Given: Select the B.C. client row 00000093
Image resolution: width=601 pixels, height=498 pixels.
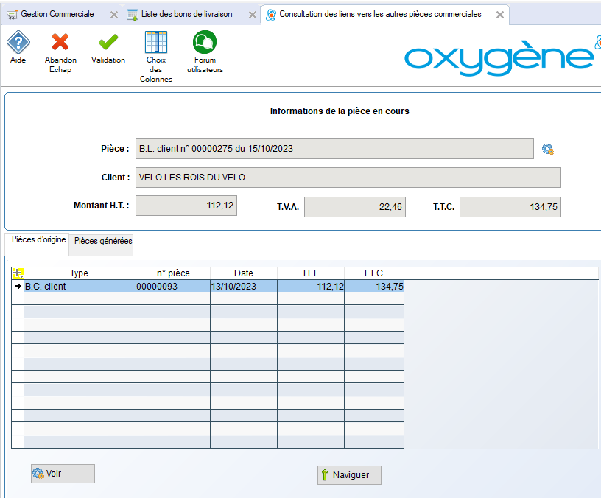Looking at the screenshot, I should pos(172,287).
